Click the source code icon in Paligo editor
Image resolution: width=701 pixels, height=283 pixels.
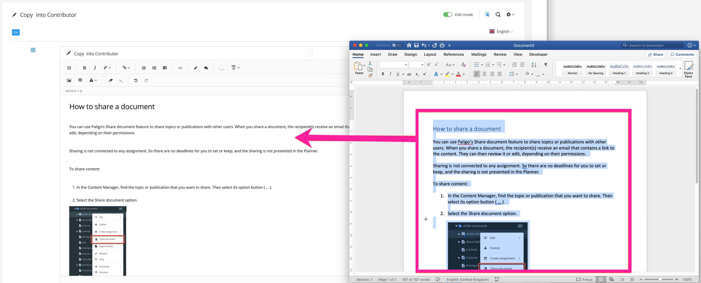click(180, 68)
